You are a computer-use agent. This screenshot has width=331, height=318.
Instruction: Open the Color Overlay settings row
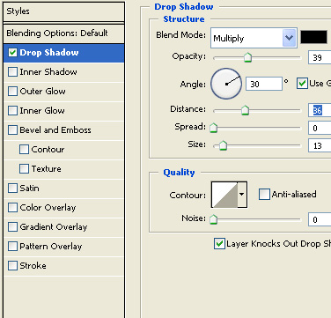pyautogui.click(x=64, y=208)
